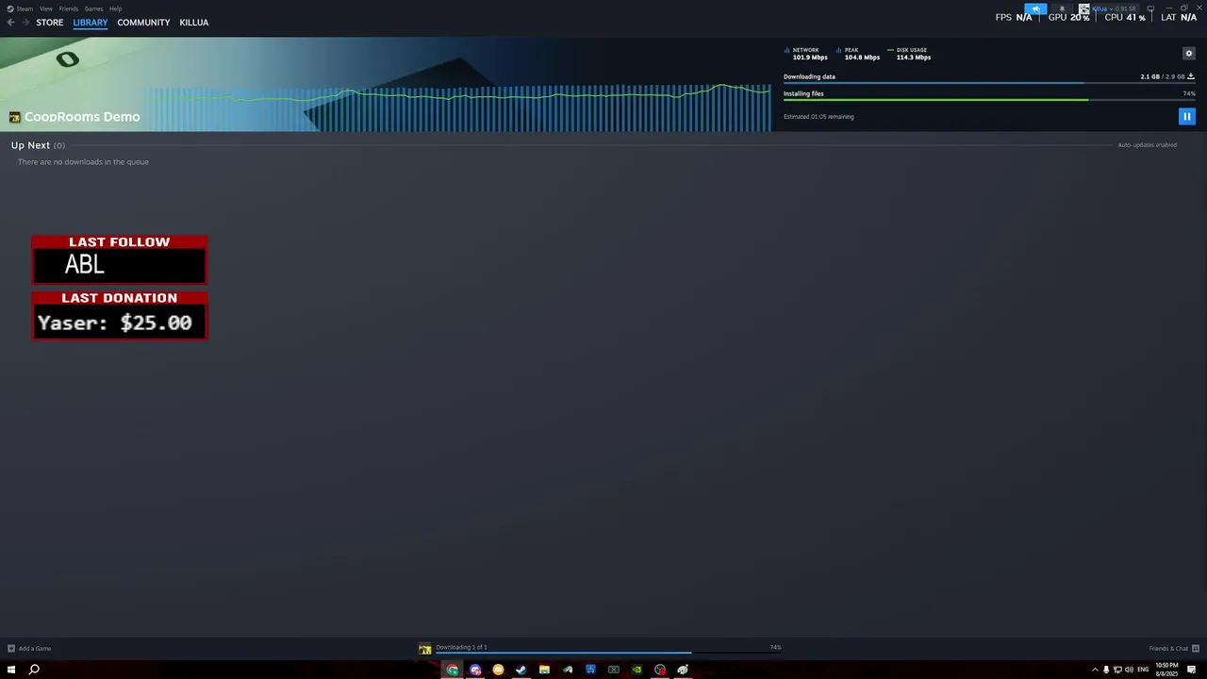Navigate forward with the right arrow

(25, 23)
